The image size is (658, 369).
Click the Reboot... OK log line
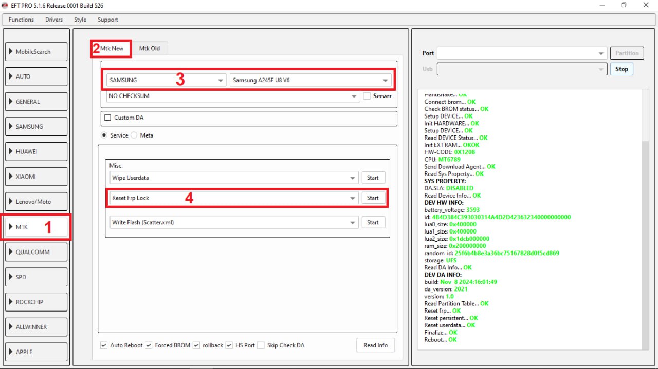[441, 339]
